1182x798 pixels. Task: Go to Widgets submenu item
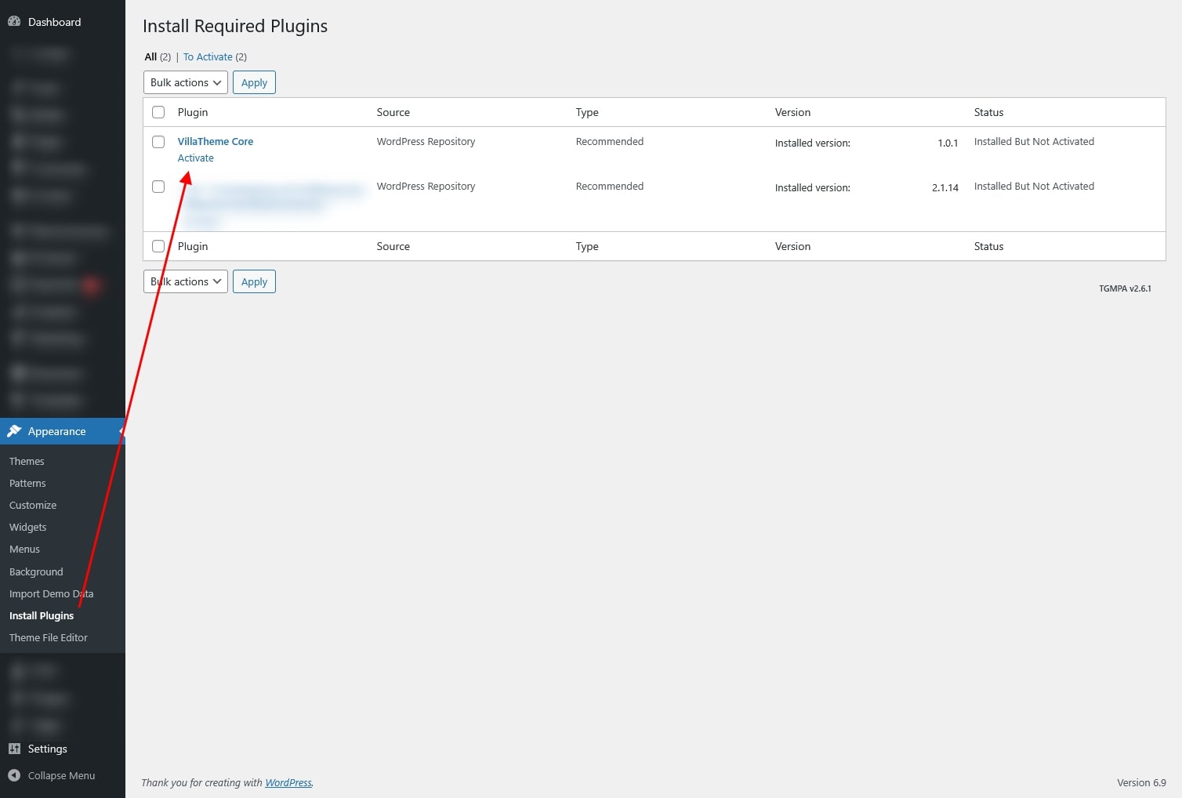(x=28, y=527)
